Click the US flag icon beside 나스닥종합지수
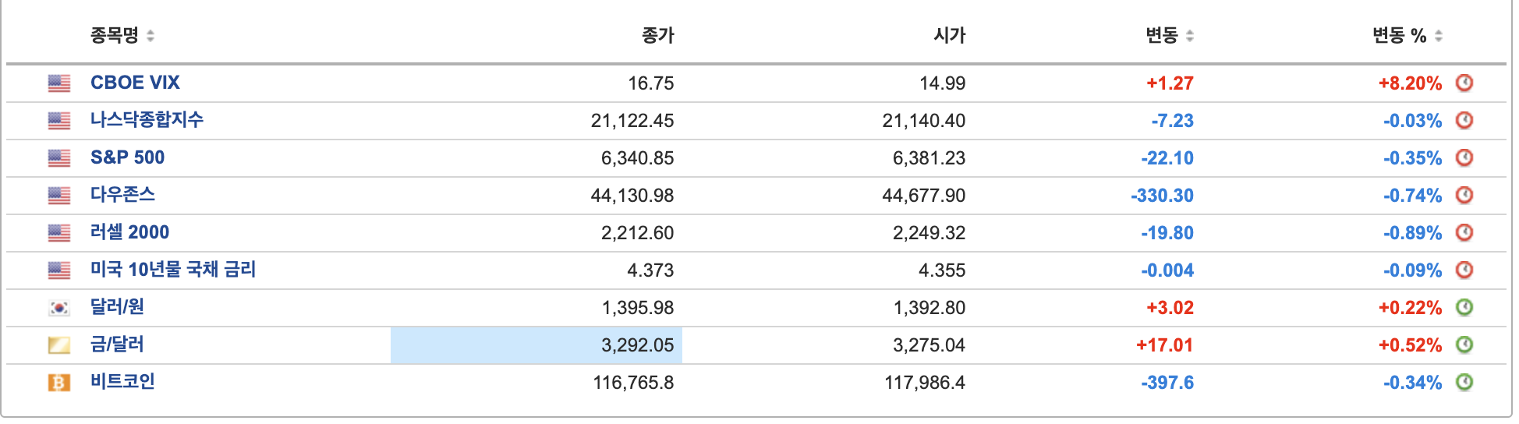The image size is (1519, 424). pyautogui.click(x=59, y=121)
